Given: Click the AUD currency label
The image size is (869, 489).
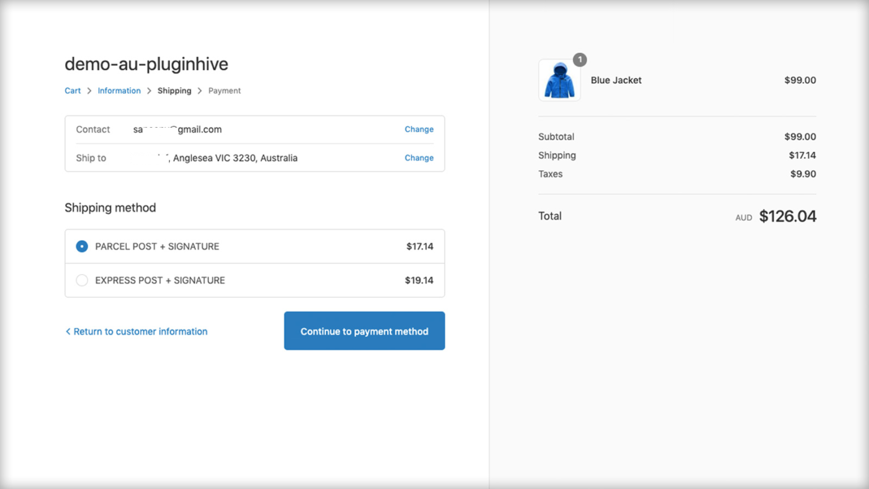Looking at the screenshot, I should [x=744, y=218].
